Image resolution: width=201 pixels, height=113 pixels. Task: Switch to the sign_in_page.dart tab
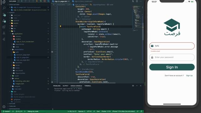61,1
